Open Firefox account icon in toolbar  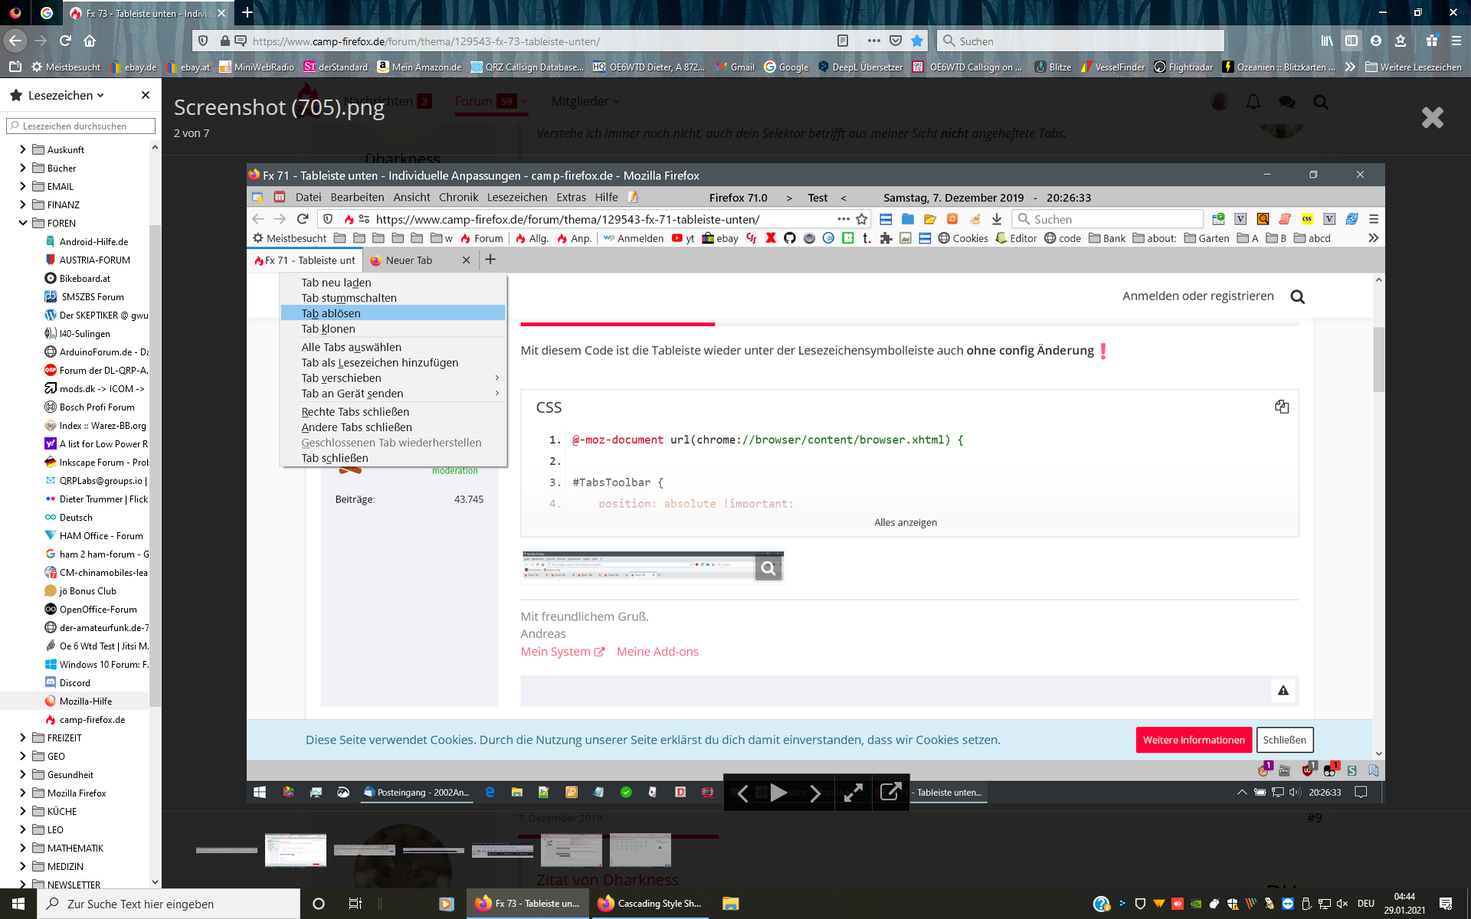1376,41
